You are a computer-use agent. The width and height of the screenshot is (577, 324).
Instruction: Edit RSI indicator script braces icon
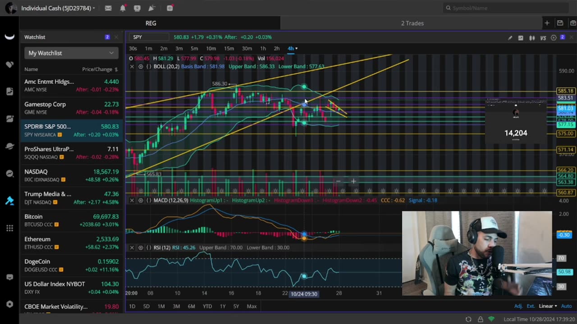148,247
